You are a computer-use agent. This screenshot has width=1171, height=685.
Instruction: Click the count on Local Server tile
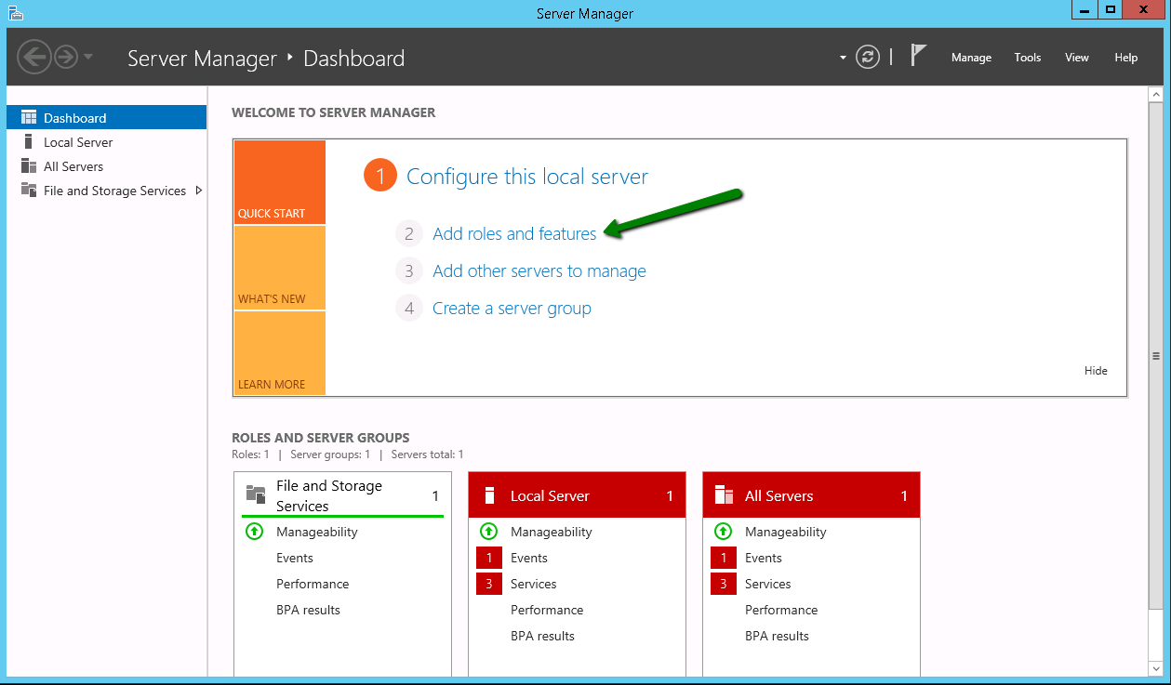(x=670, y=495)
